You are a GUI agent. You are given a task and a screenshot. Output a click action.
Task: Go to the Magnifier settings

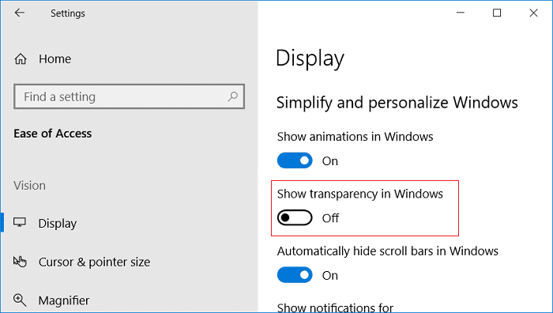pyautogui.click(x=64, y=300)
